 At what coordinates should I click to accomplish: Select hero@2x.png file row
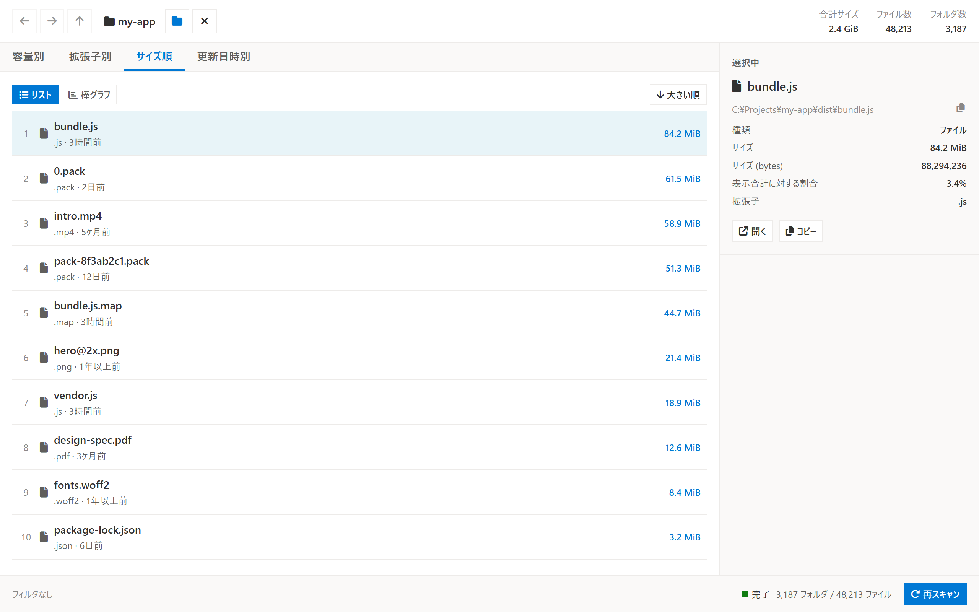point(359,358)
